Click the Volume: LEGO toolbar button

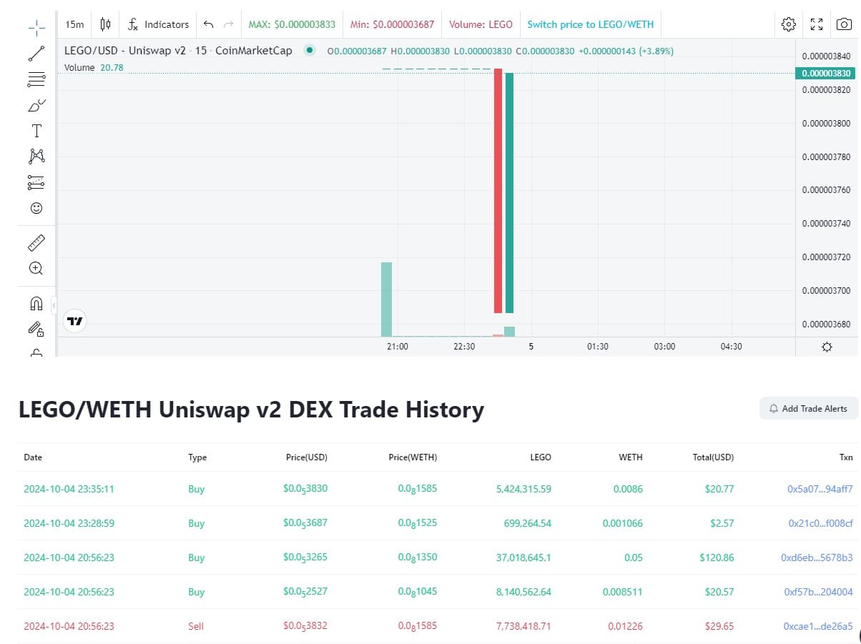[x=481, y=24]
